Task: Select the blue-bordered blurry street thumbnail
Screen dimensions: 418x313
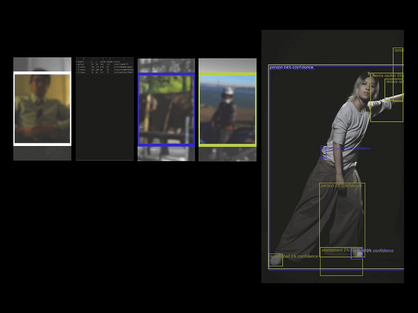Action: pos(167,110)
